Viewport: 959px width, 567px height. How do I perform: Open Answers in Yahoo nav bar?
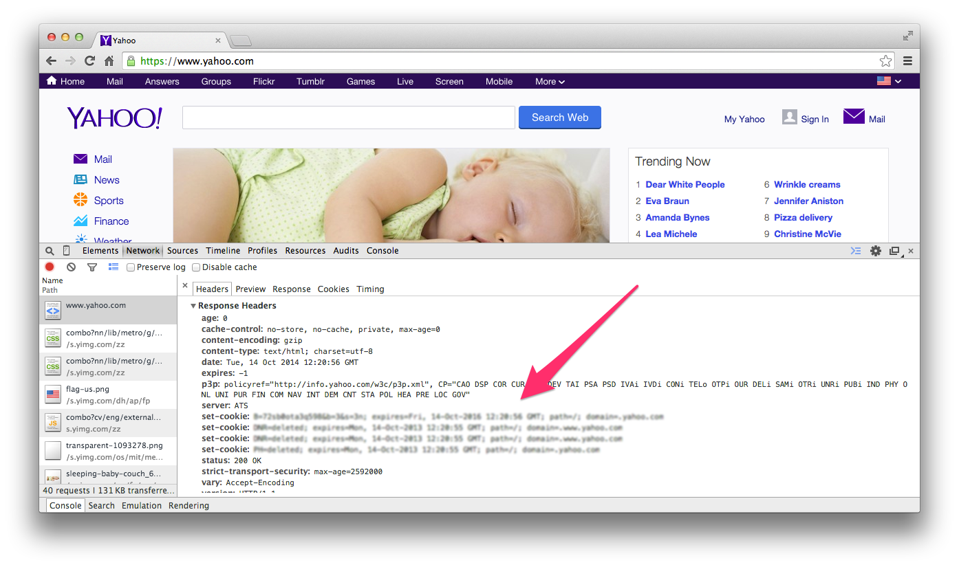[x=162, y=81]
